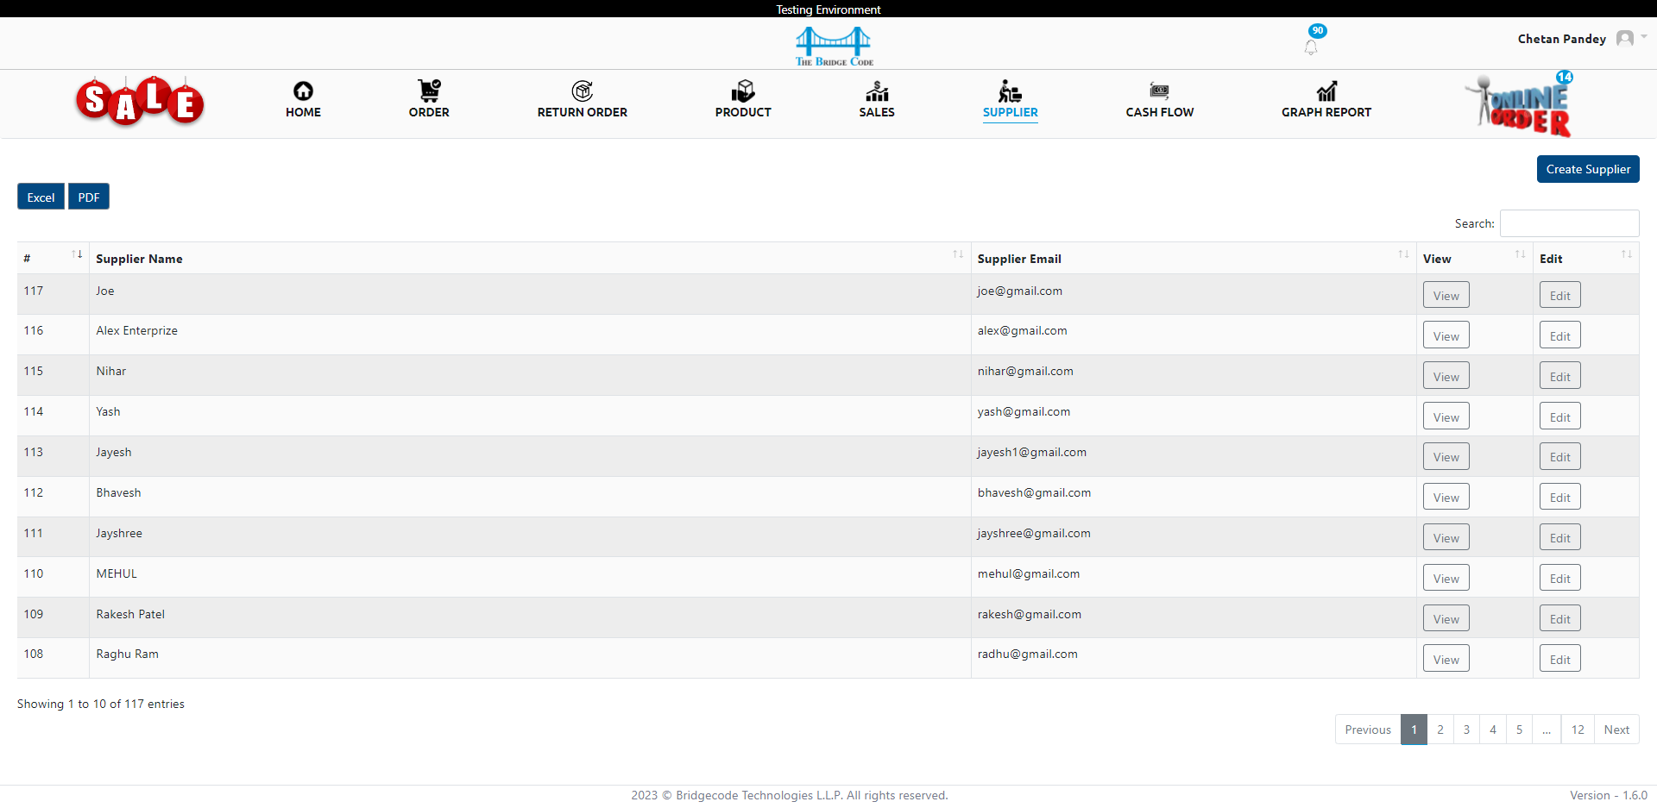Click the user avatar icon beside Chetan Pandey
Screen dimensions: 1657x808
coord(1625,38)
